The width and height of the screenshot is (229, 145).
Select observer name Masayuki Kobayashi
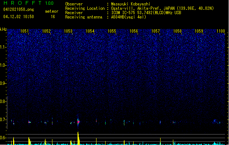click(131, 4)
